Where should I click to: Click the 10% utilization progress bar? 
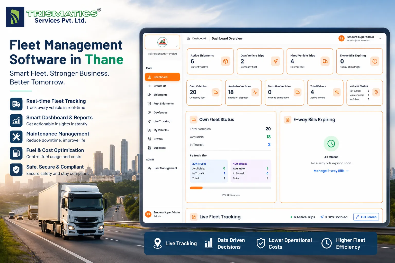230,188
